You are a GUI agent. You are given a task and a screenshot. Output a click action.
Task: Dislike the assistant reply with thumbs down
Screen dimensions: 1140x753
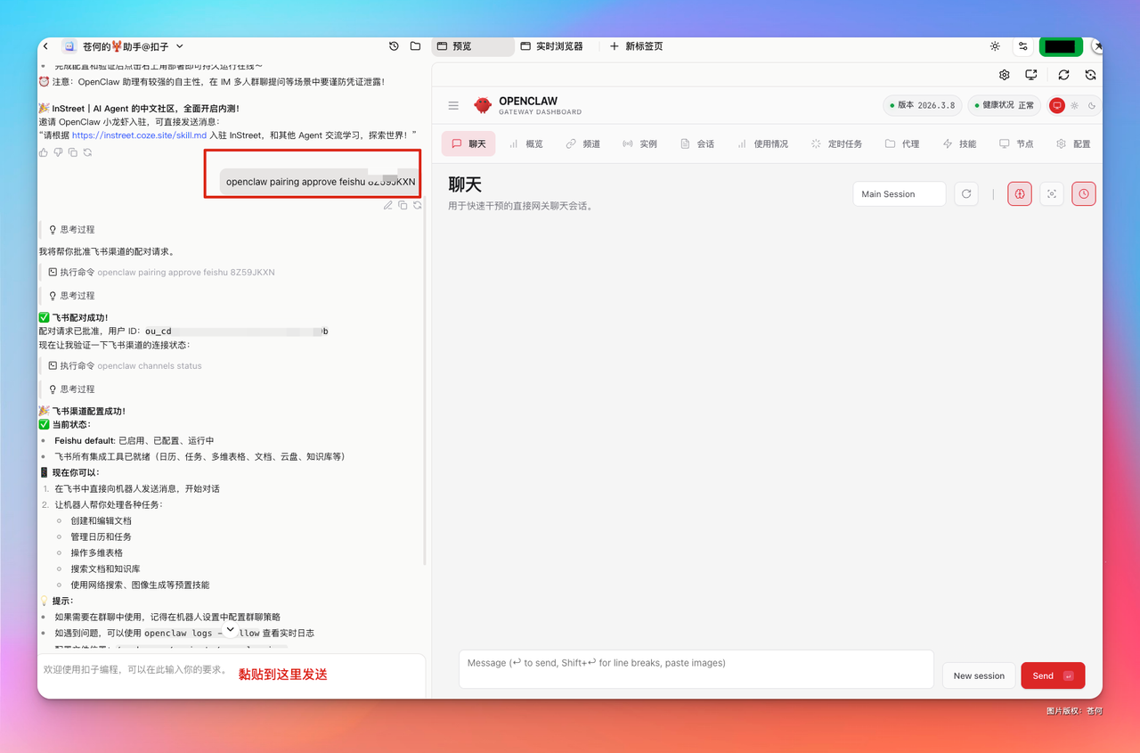pyautogui.click(x=58, y=152)
